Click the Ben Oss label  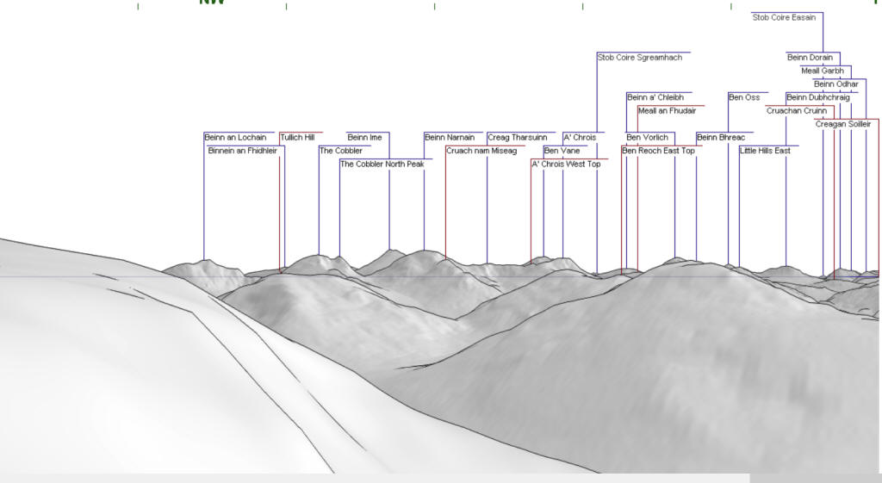click(x=744, y=97)
